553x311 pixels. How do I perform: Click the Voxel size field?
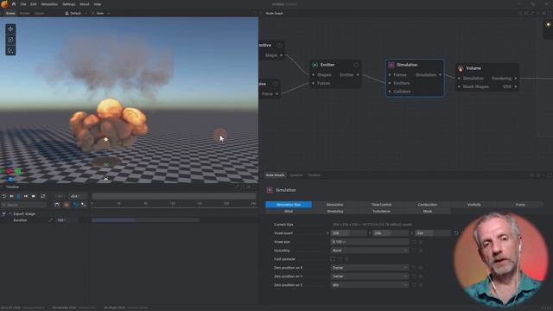point(370,242)
